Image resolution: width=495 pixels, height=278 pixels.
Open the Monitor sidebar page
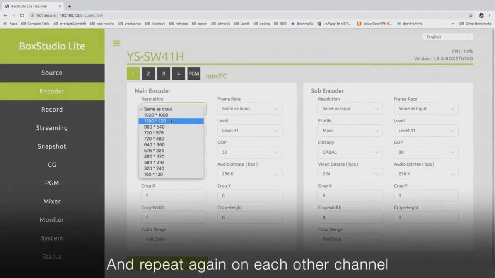52,220
